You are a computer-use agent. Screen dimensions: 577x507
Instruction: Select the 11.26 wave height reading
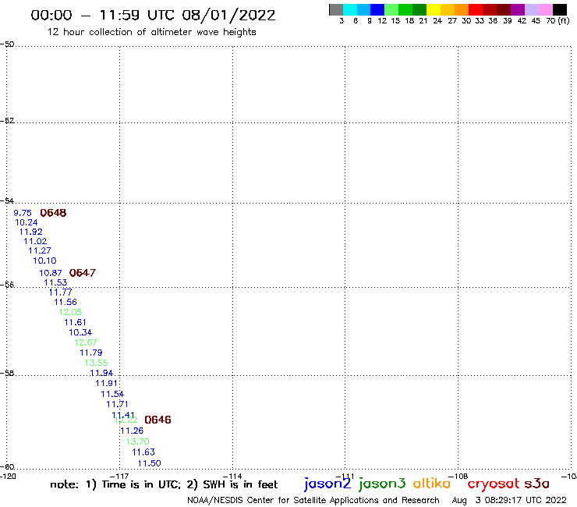click(132, 431)
